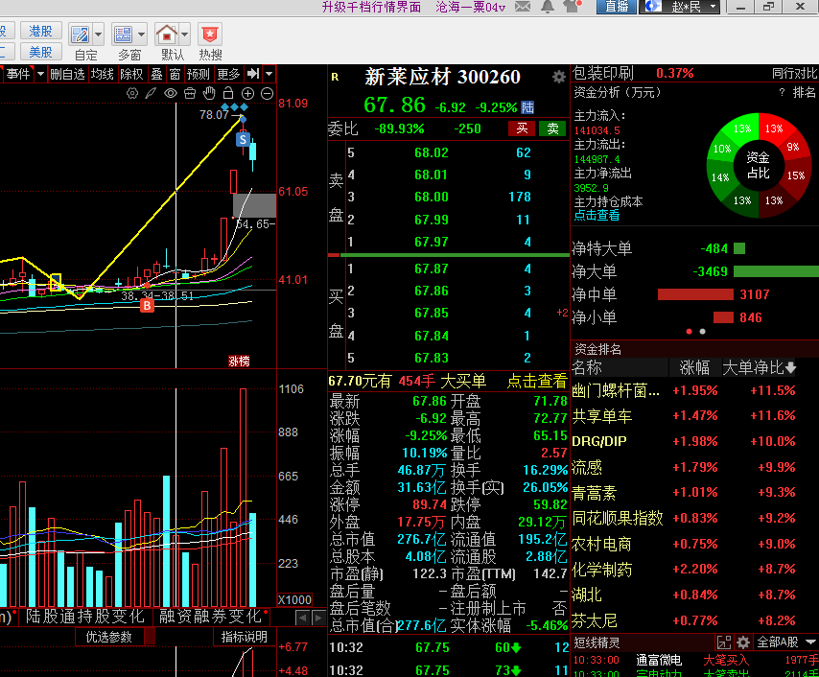Expand the 多窗 dropdown arrow
Screen dimensions: 819x677
point(141,35)
